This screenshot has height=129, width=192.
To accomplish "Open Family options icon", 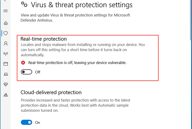I will 6,95.
